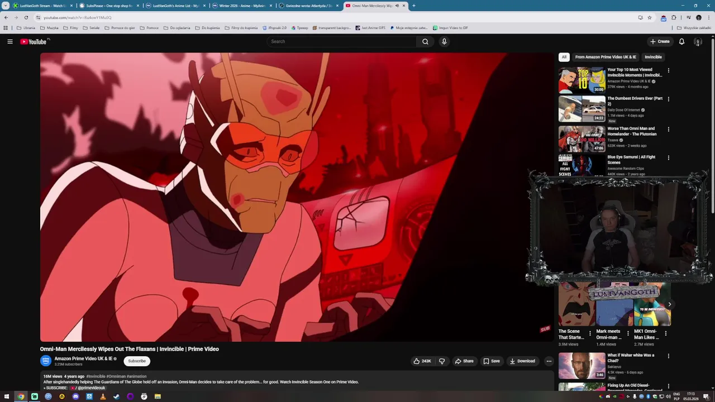Save video to a playlist
This screenshot has width=715, height=402.
coord(492,361)
